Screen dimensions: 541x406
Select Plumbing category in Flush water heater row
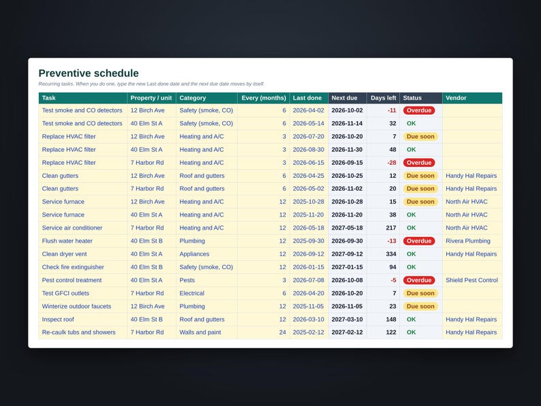[206, 241]
